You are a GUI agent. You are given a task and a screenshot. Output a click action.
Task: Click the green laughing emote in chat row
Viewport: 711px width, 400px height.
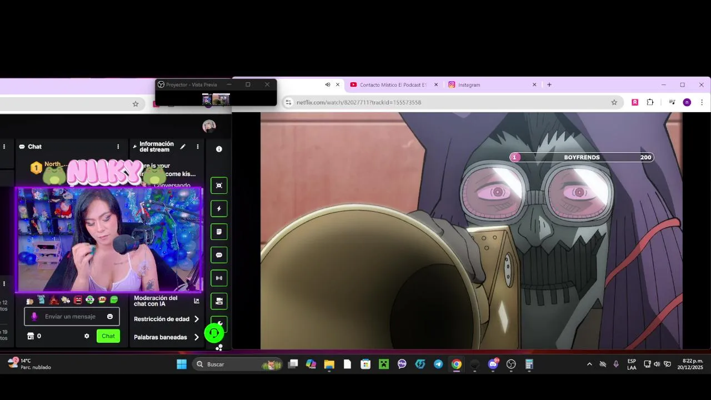114,300
